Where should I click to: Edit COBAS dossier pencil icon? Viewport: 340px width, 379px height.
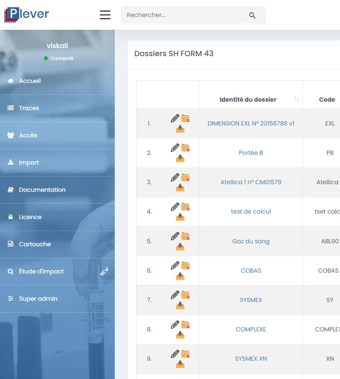pyautogui.click(x=175, y=265)
